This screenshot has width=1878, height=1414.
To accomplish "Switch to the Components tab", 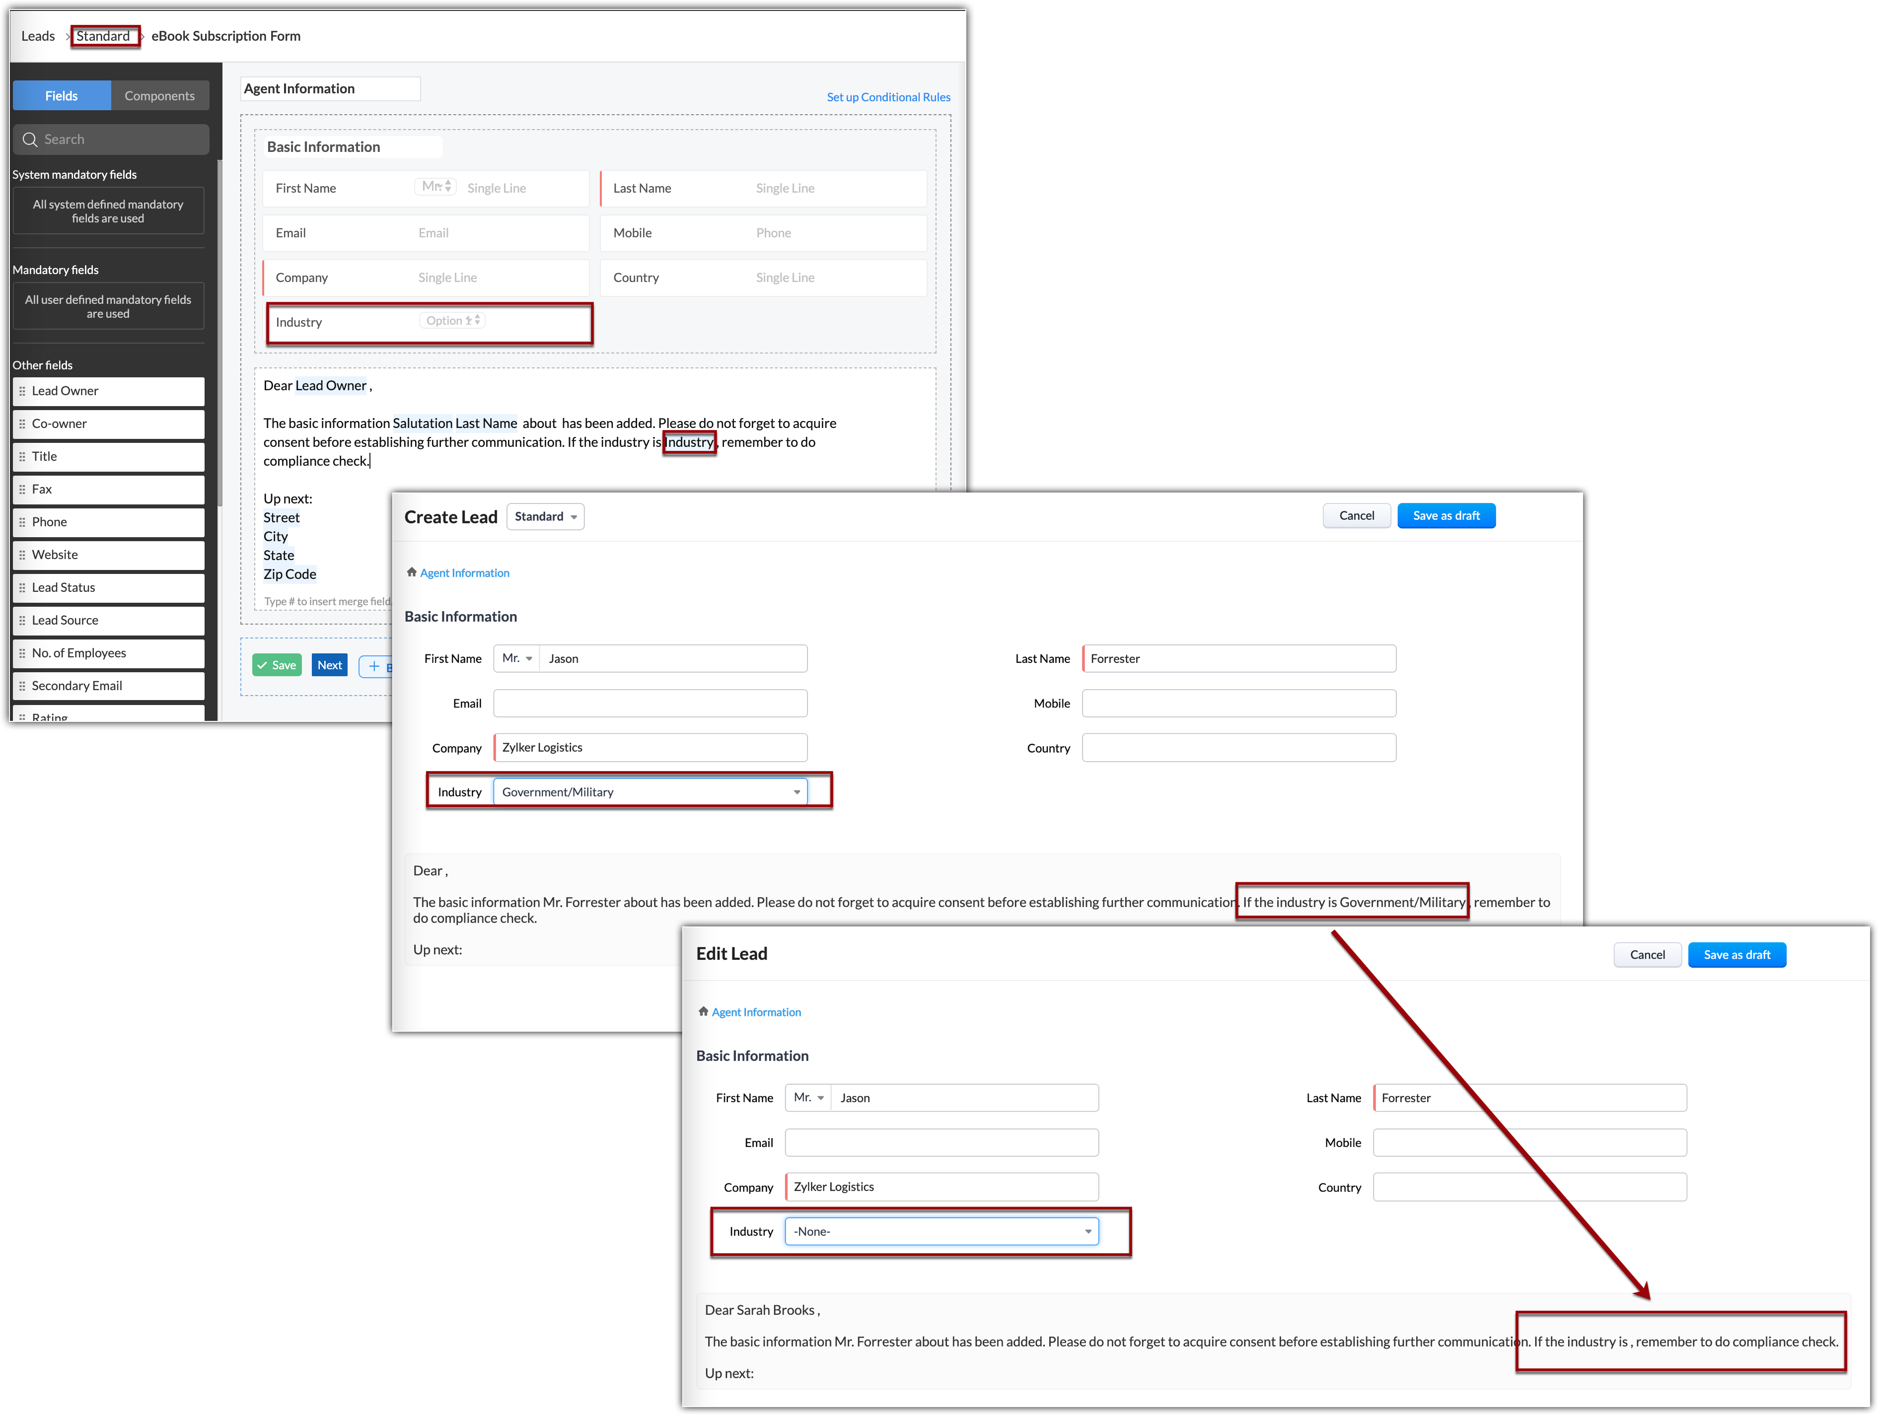I will click(x=159, y=96).
